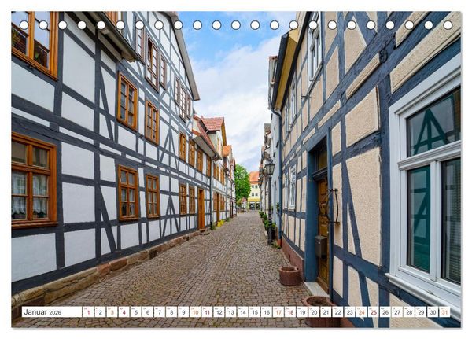
Task: Select day 7 in the calendar strip
Action: (x=160, y=312)
